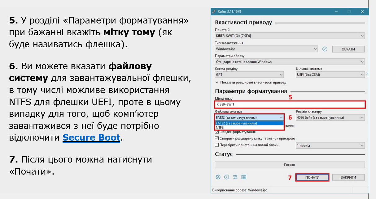
Task: Toggle the 'Швидке форматування' checkbox
Action: (x=217, y=132)
